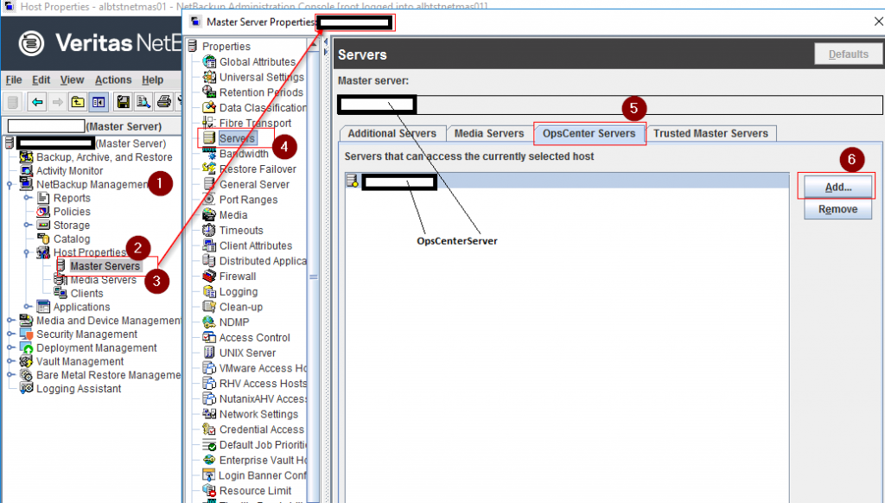Open Global Attributes properties
The image size is (885, 503).
257,62
